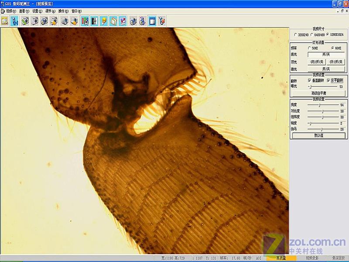The image size is (349, 262).
Task: Click the 锐度 sharpness slider
Action: 323,123
